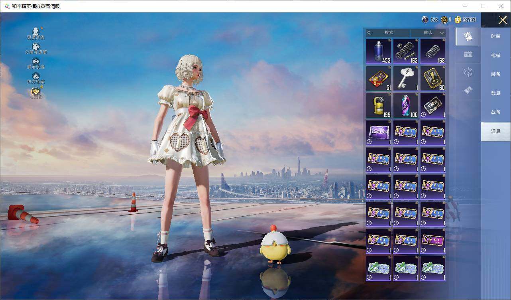Open the firework sub-category icon beside 装备
Viewport: 511px width, 300px height.
(468, 72)
